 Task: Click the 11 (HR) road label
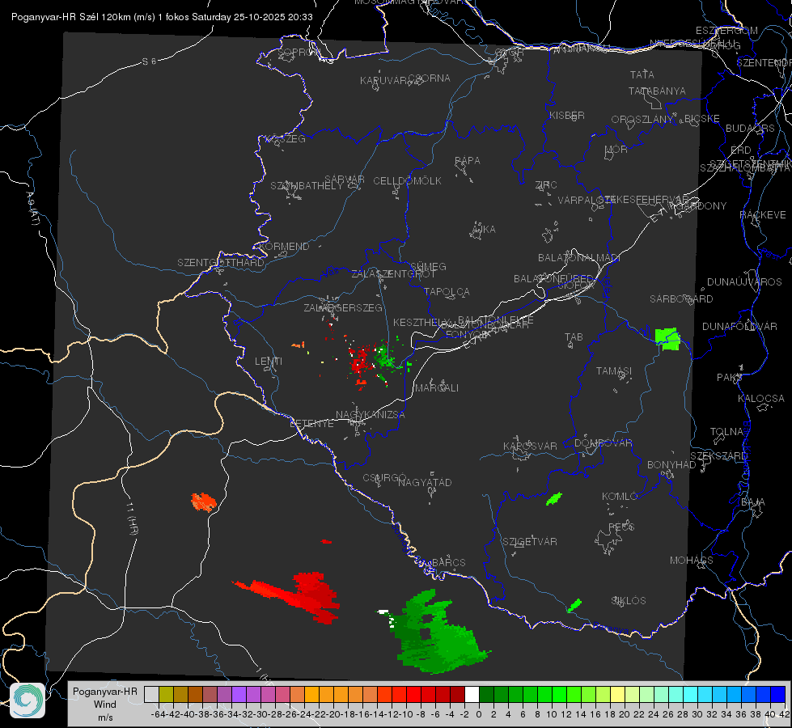(x=133, y=518)
